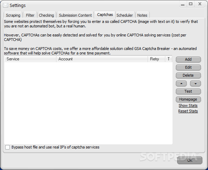Click the T column header
The width and height of the screenshot is (208, 170).
pyautogui.click(x=168, y=59)
